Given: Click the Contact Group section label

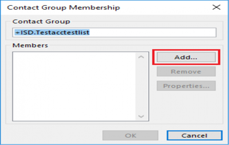Looking at the screenshot, I should coord(41,21).
